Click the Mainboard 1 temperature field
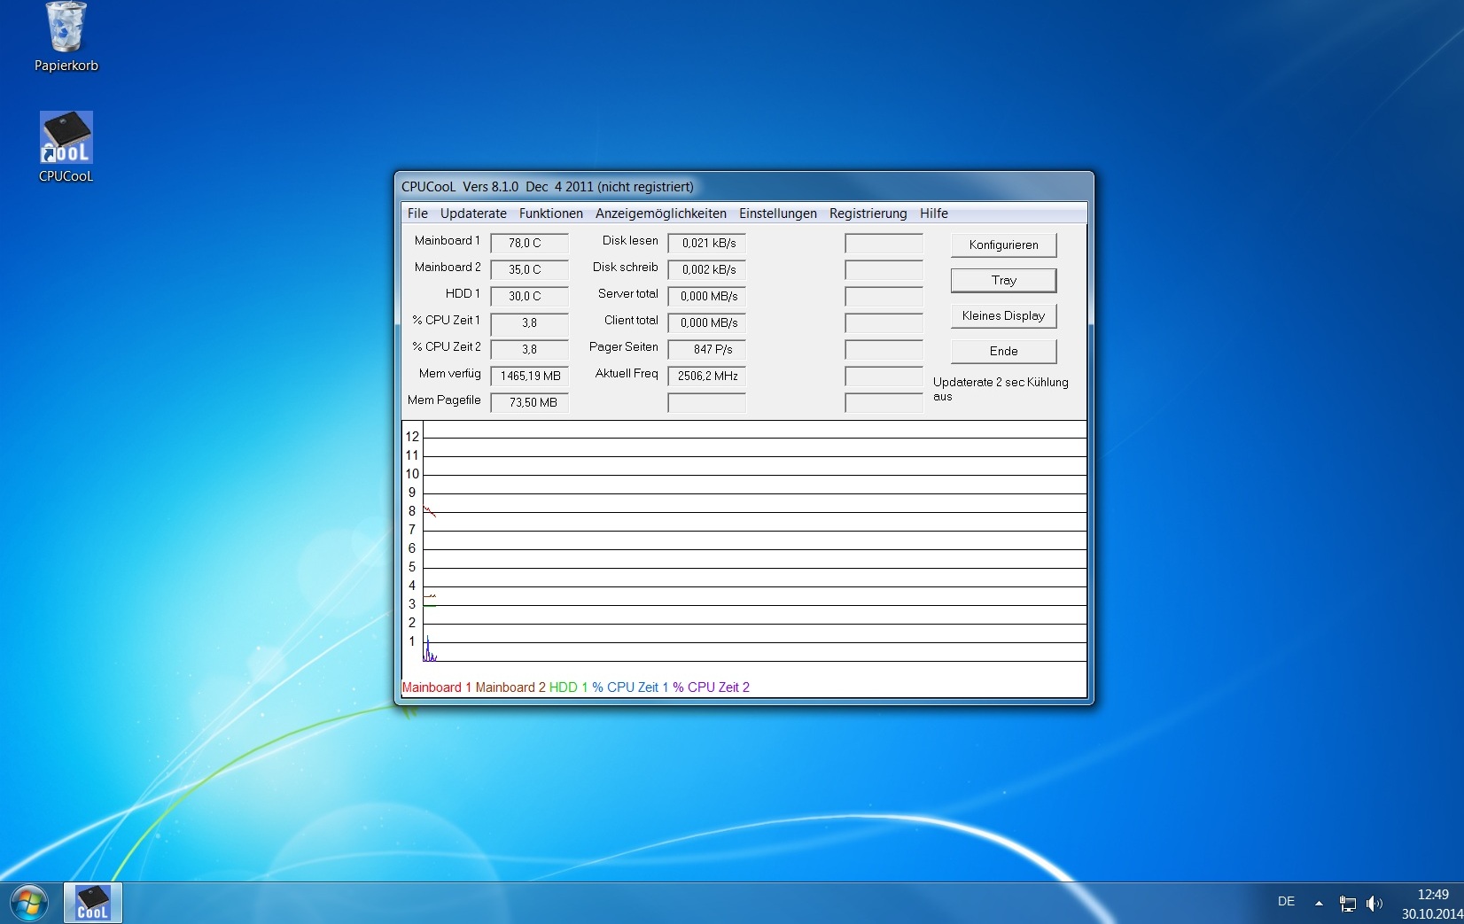This screenshot has height=924, width=1464. (529, 244)
